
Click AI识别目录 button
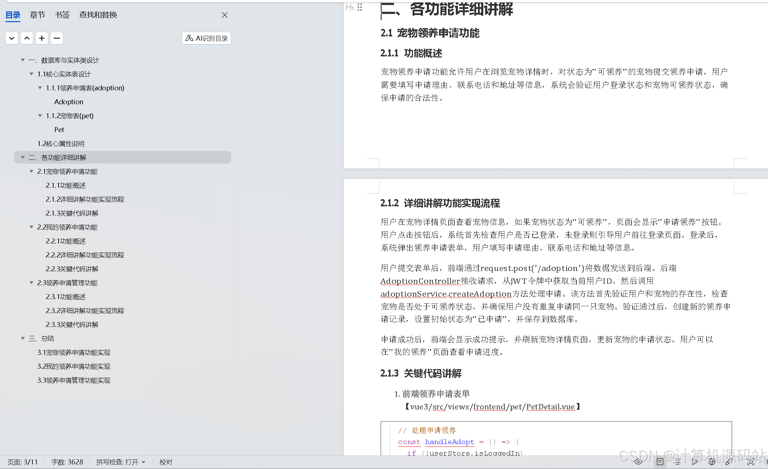point(206,38)
